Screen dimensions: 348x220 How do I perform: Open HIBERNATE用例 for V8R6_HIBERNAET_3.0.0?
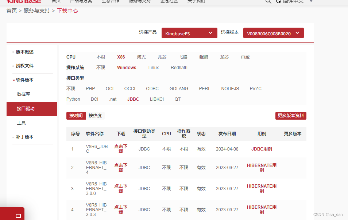(x=262, y=189)
